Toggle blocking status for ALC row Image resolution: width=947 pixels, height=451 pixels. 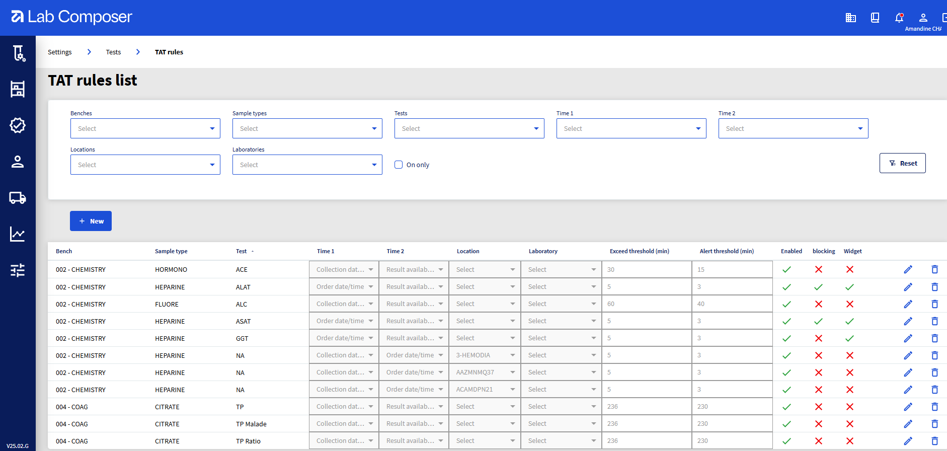(x=819, y=304)
